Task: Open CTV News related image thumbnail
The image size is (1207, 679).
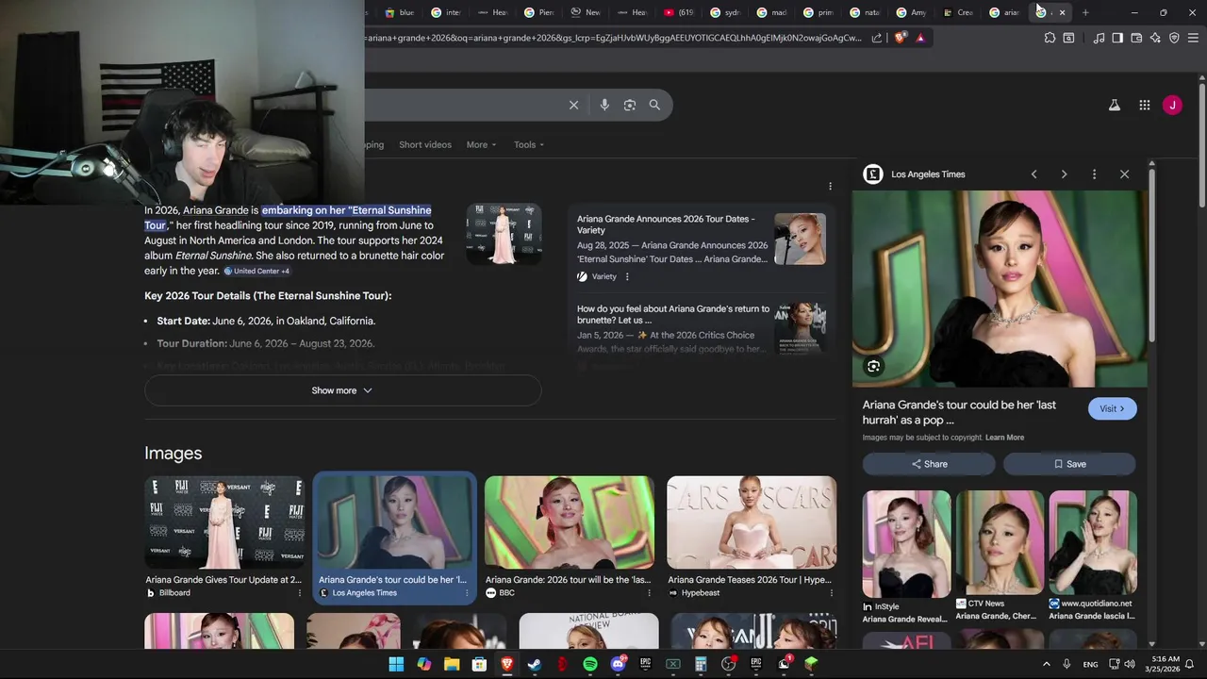Action: click(x=1000, y=544)
